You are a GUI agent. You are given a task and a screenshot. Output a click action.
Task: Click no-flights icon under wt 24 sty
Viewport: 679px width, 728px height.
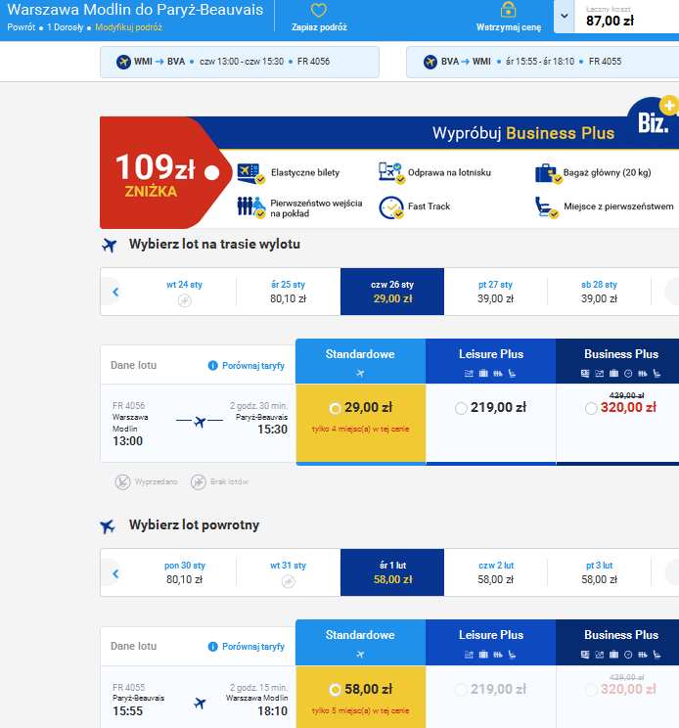(184, 300)
